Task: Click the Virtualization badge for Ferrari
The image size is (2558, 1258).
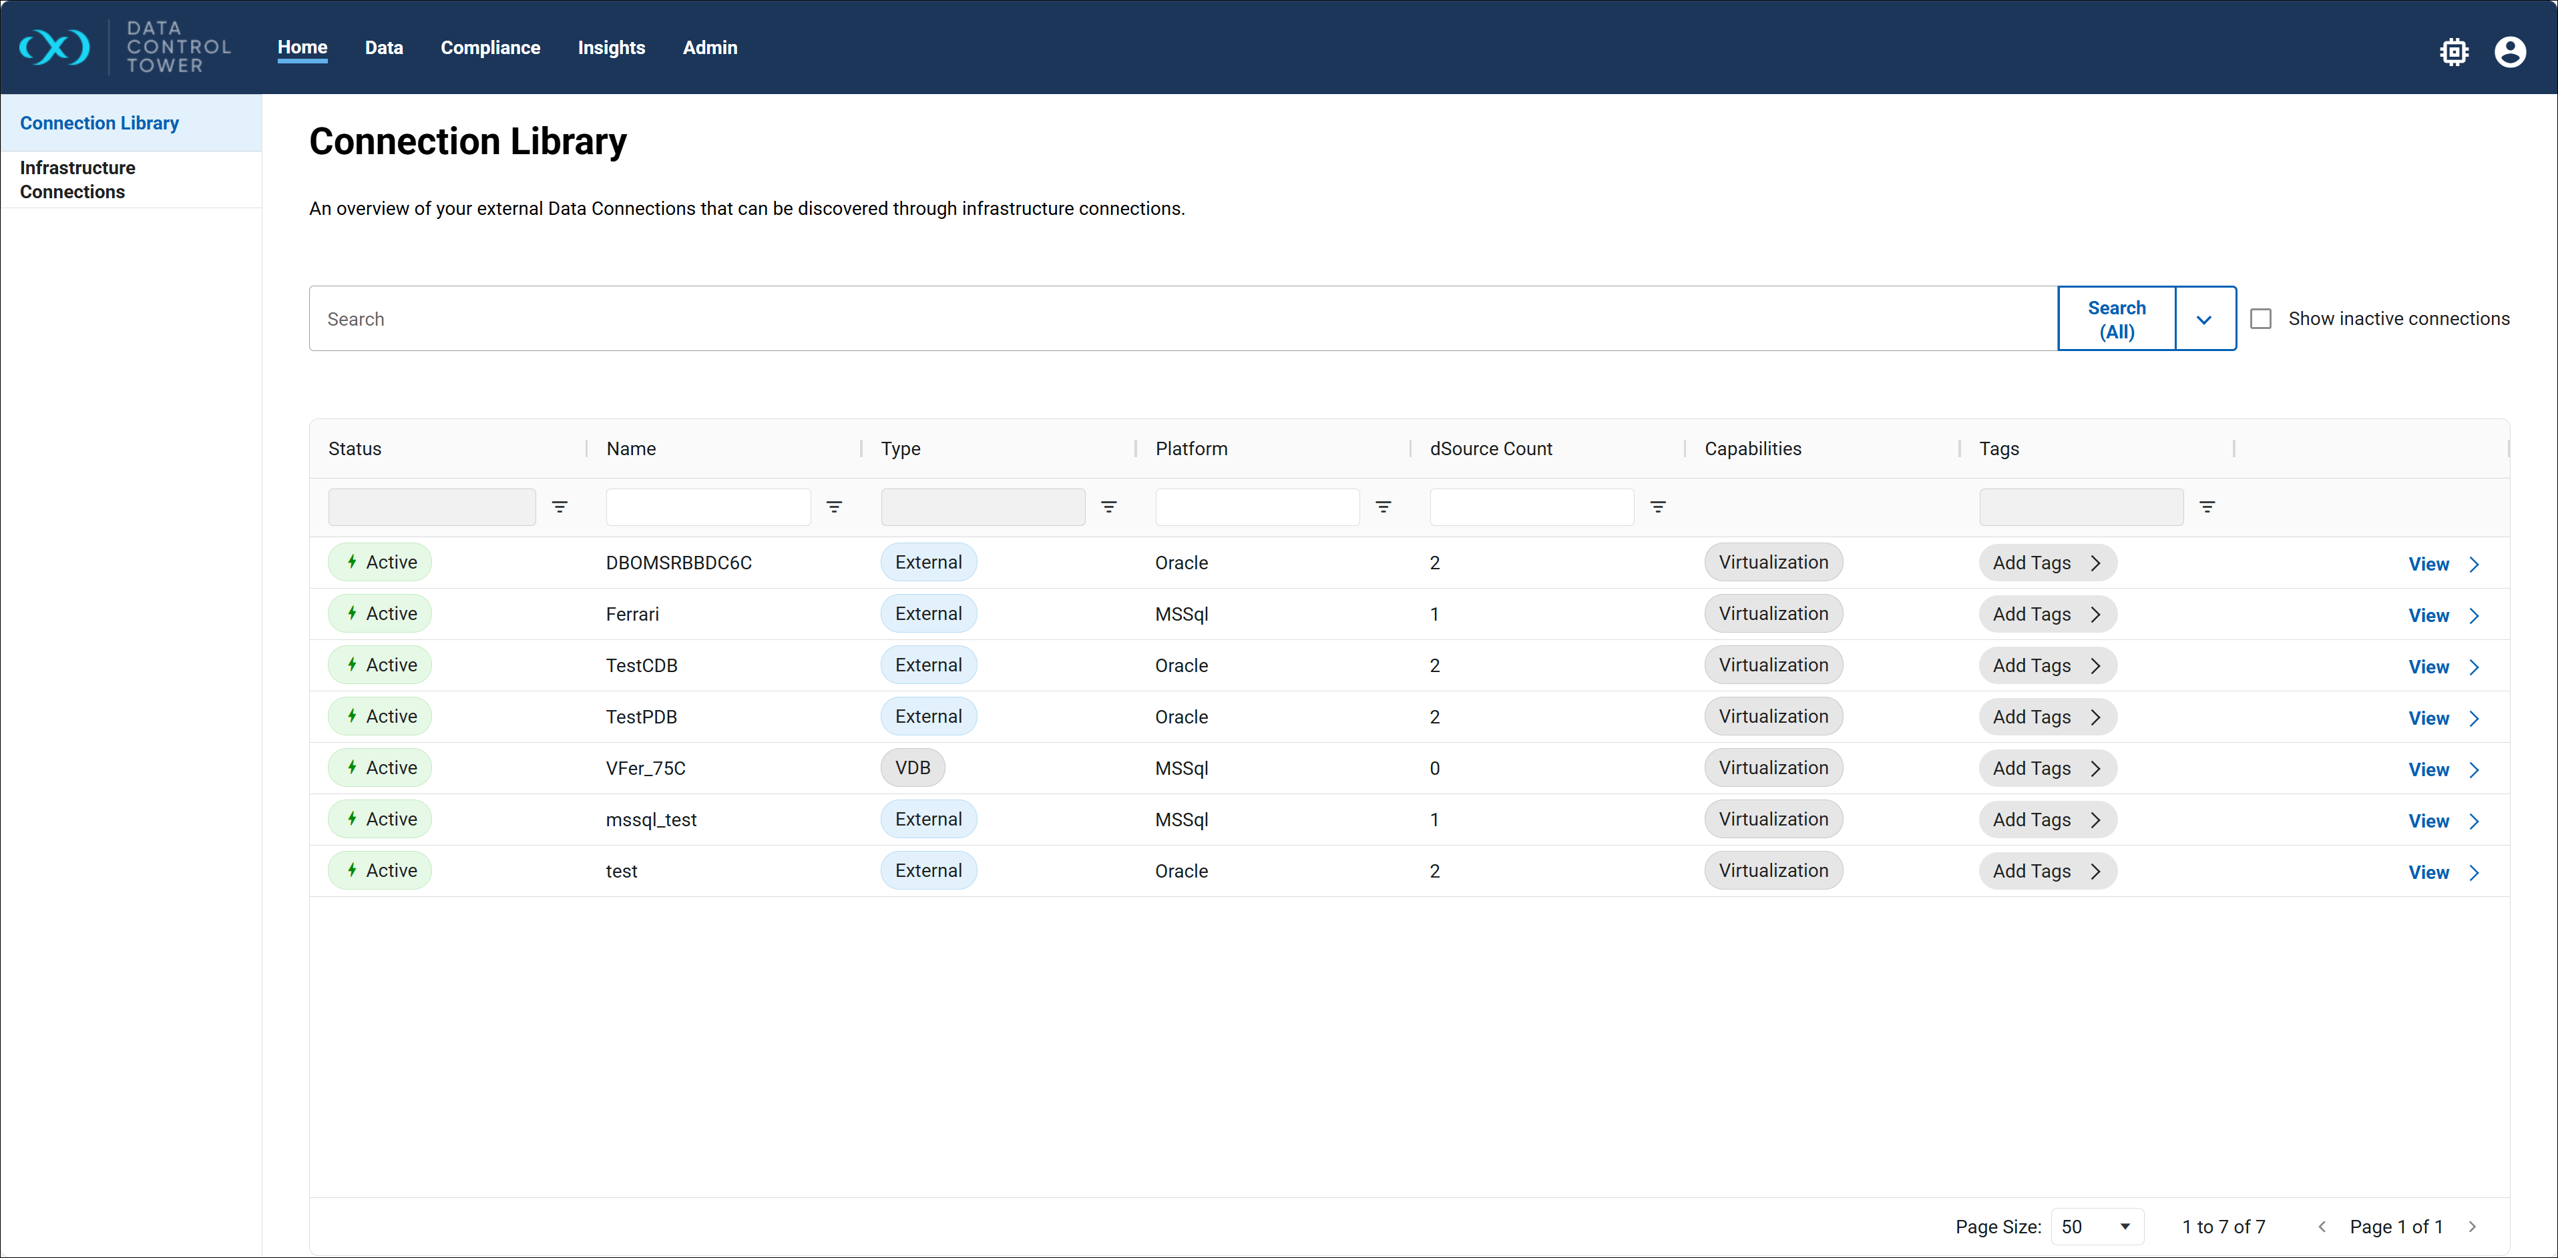Action: point(1773,613)
